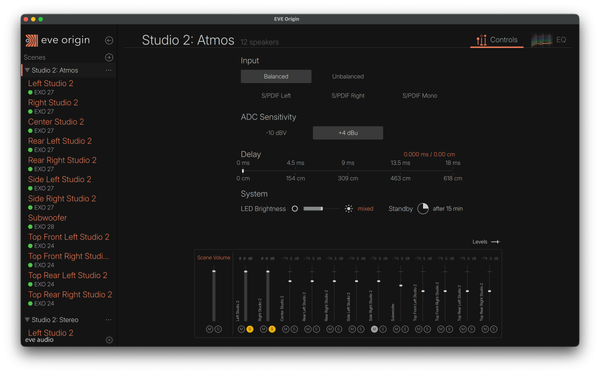Viewport: 600px width, 374px height.
Task: Unsolo the Left Studio 2 channel
Action: click(x=250, y=330)
